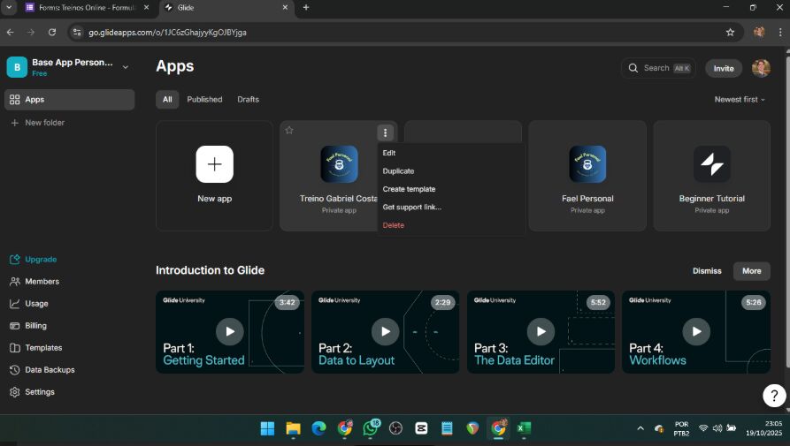Click the three-dot menu on Treino Gabriel Costa card
The image size is (790, 446).
[x=385, y=132]
